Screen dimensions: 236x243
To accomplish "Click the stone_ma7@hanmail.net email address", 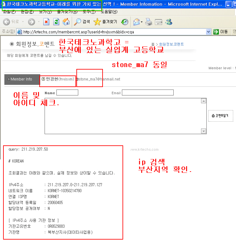I will point(99,79).
